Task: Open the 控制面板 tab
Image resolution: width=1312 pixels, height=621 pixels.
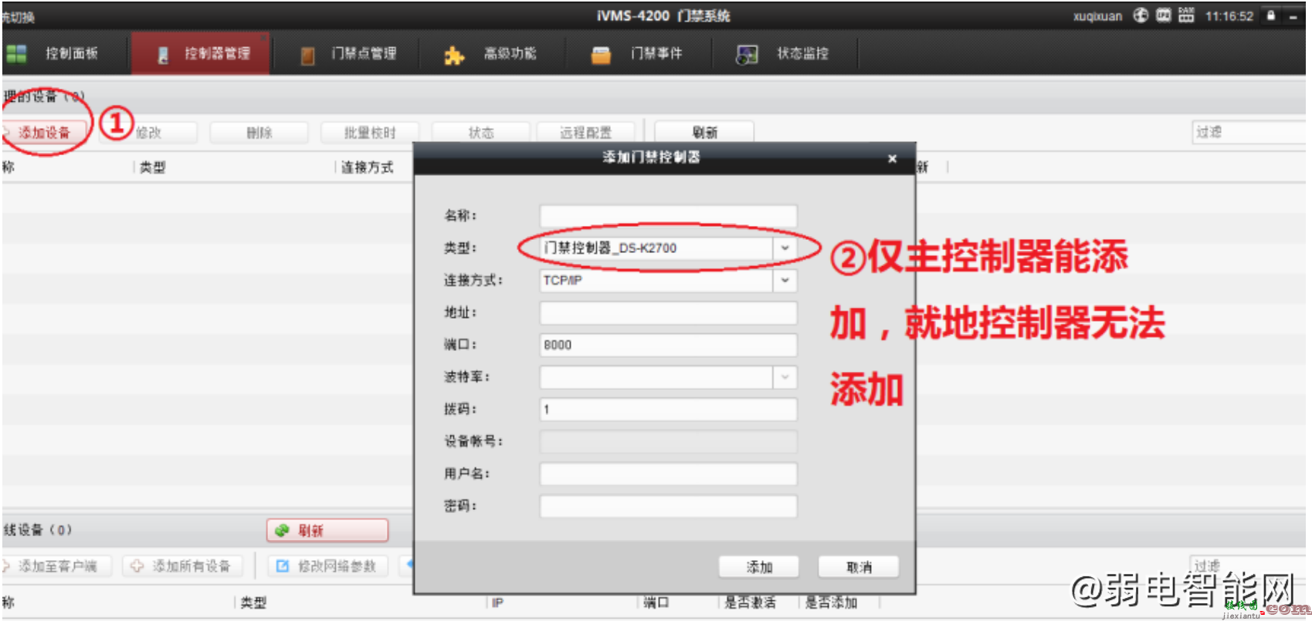Action: 52,53
